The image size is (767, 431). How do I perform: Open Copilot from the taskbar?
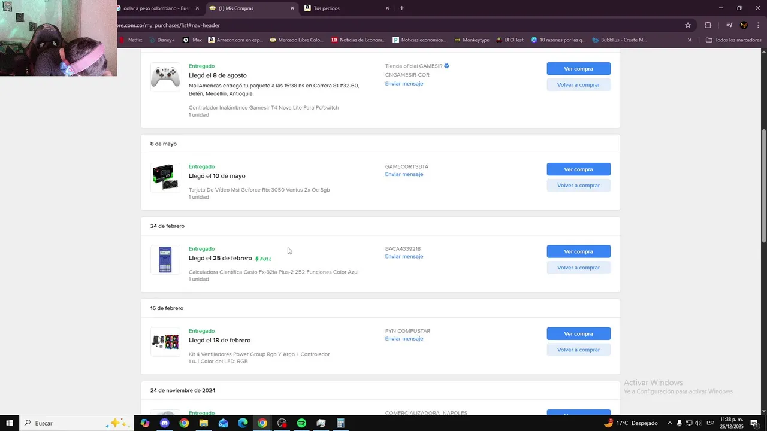tap(145, 423)
